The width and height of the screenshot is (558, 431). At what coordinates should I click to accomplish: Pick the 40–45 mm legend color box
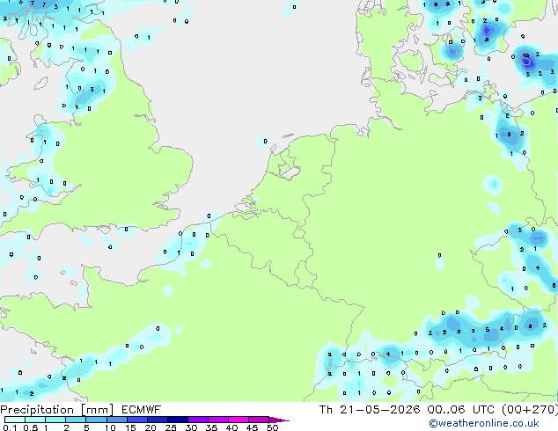239,420
